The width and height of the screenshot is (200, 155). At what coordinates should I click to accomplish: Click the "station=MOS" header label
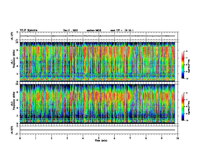[94, 30]
